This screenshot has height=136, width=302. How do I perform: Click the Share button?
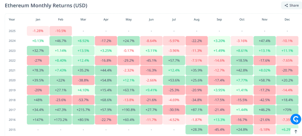(x=291, y=5)
